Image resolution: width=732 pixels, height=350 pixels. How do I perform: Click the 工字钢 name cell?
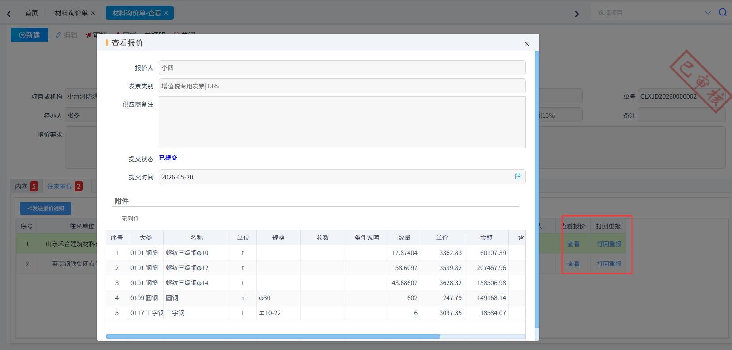pyautogui.click(x=196, y=313)
